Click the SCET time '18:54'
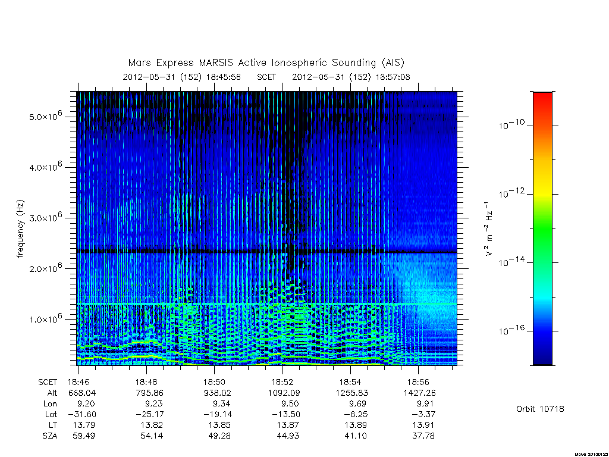 pyautogui.click(x=350, y=382)
